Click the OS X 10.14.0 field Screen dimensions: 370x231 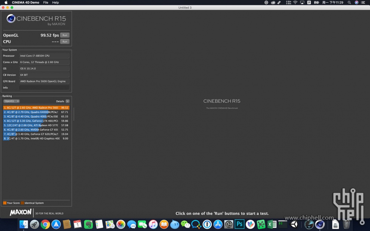pyautogui.click(x=44, y=68)
